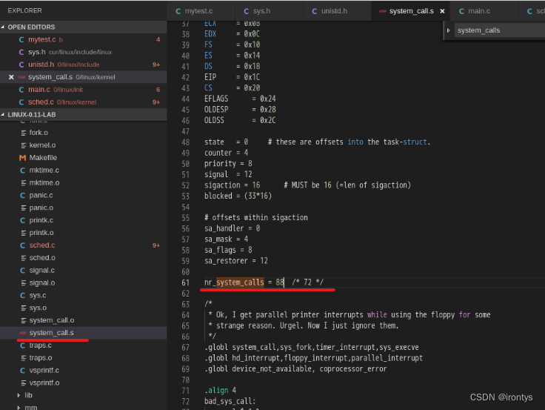Open mktime.c in file tree
The image size is (545, 410).
84,171
